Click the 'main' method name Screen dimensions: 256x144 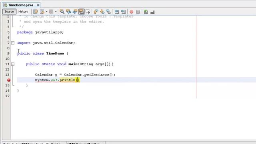coord(73,64)
